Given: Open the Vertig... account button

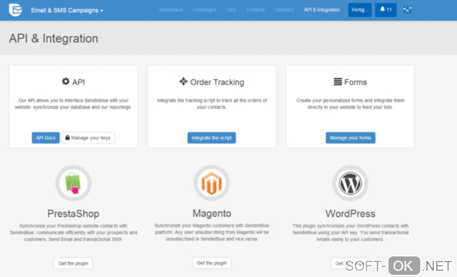Looking at the screenshot, I should coord(360,10).
